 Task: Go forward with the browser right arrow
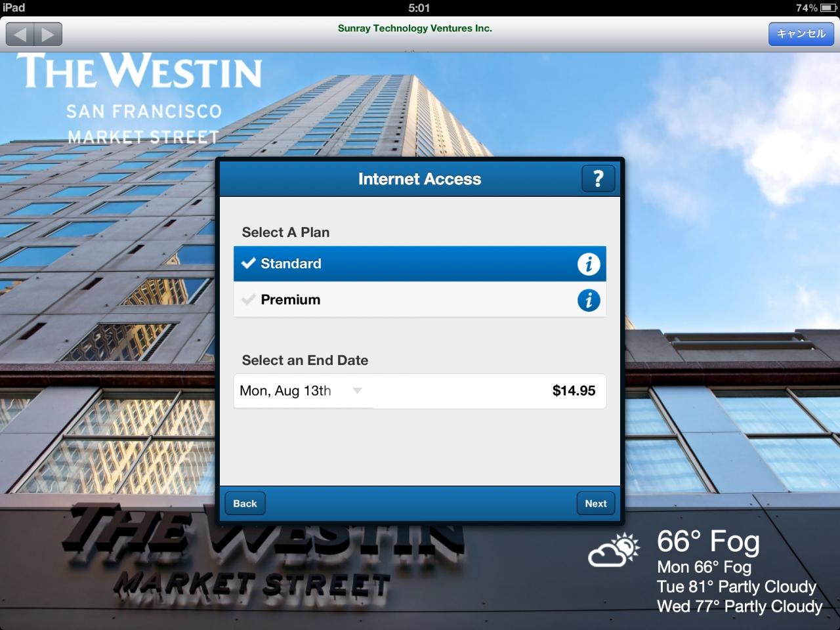49,34
